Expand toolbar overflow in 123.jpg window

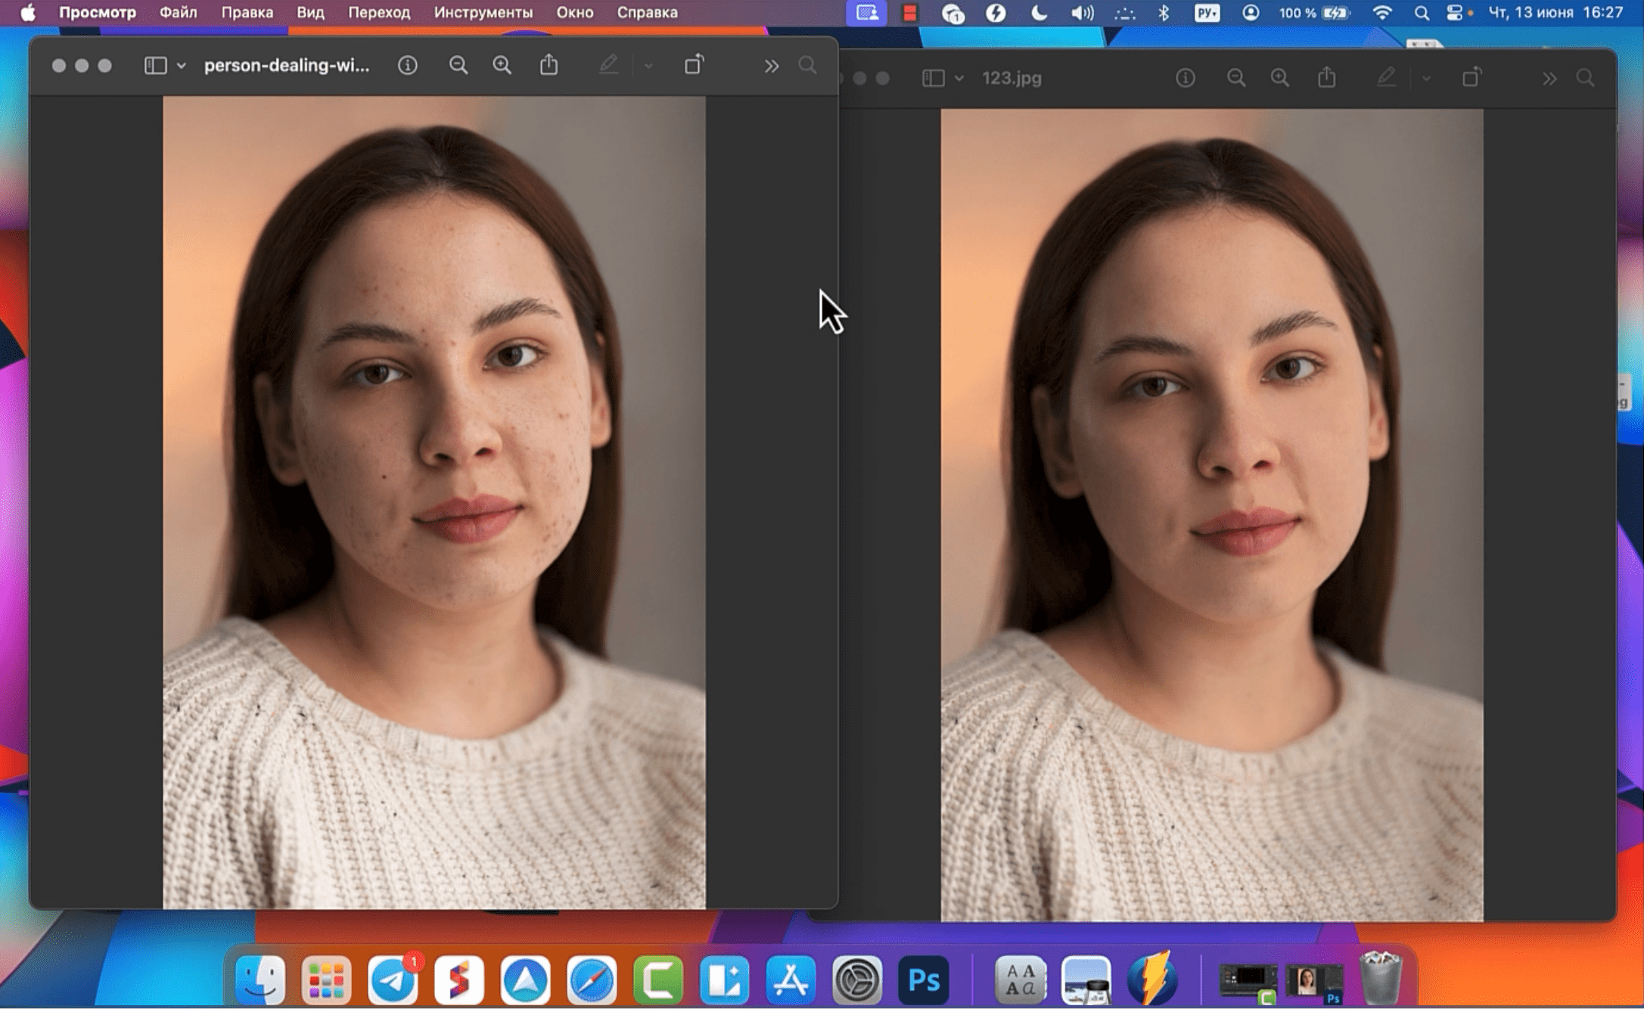(x=1549, y=79)
